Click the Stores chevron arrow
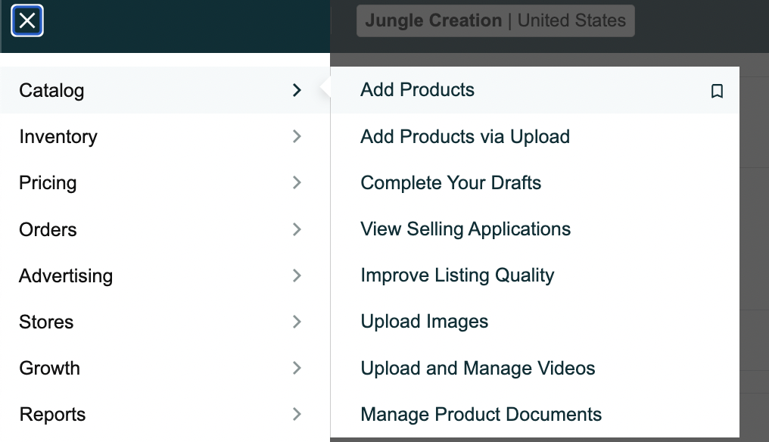769x442 pixels. (x=297, y=322)
